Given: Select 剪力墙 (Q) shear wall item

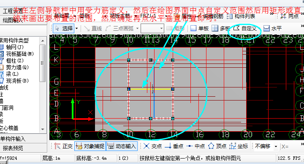Looking at the screenshot, I should point(14,67).
